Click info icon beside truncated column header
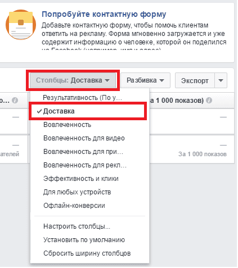Image resolution: width=238 pixels, height=268 pixels. 15,101
